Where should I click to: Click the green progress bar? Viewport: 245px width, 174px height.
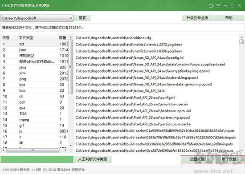coord(37,159)
